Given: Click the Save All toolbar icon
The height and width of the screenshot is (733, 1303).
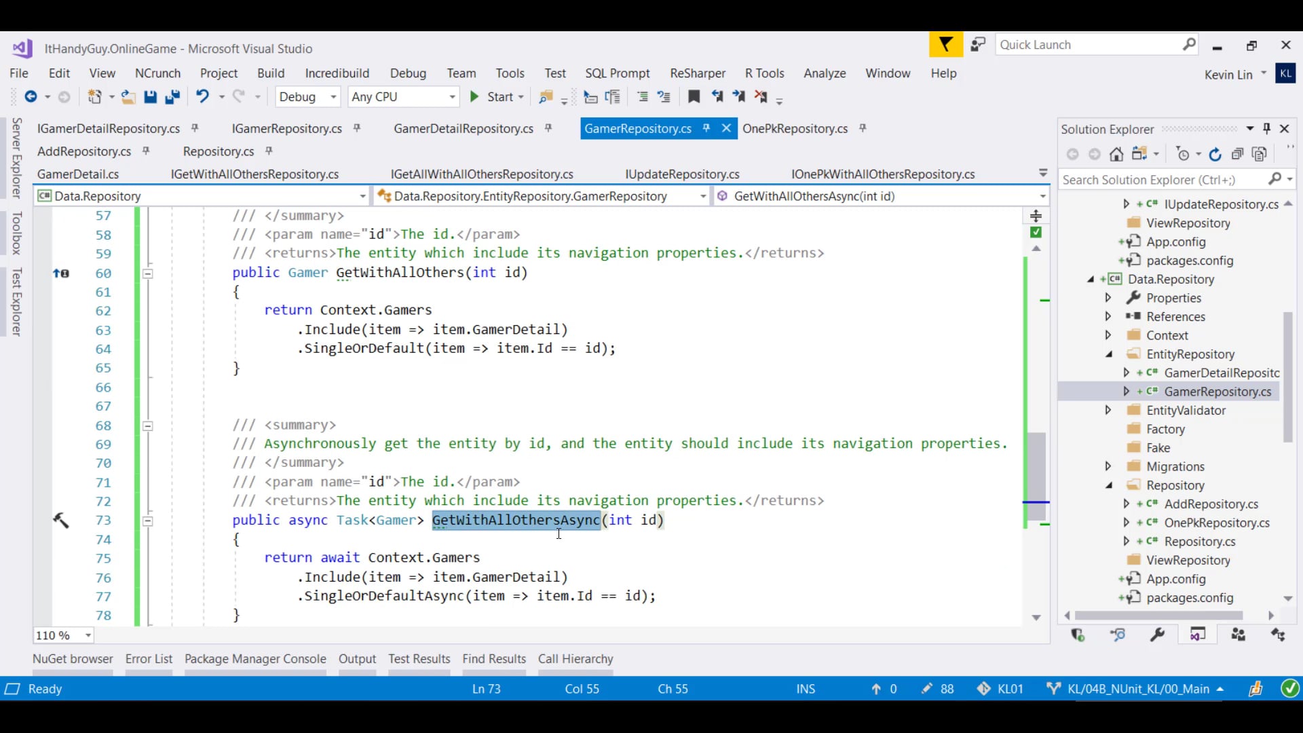Looking at the screenshot, I should coord(172,97).
